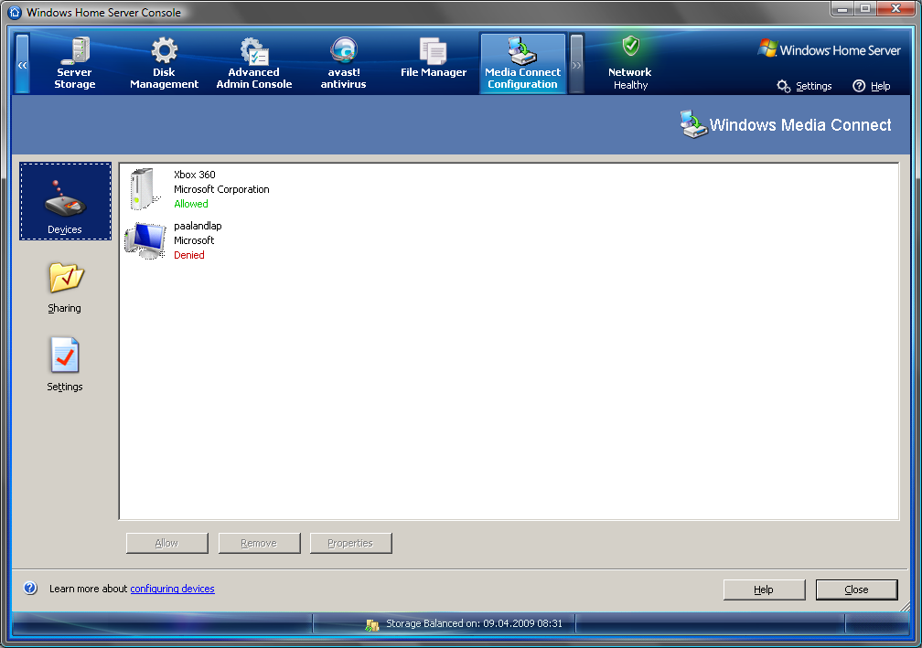
Task: Click the Allow button
Action: 167,544
